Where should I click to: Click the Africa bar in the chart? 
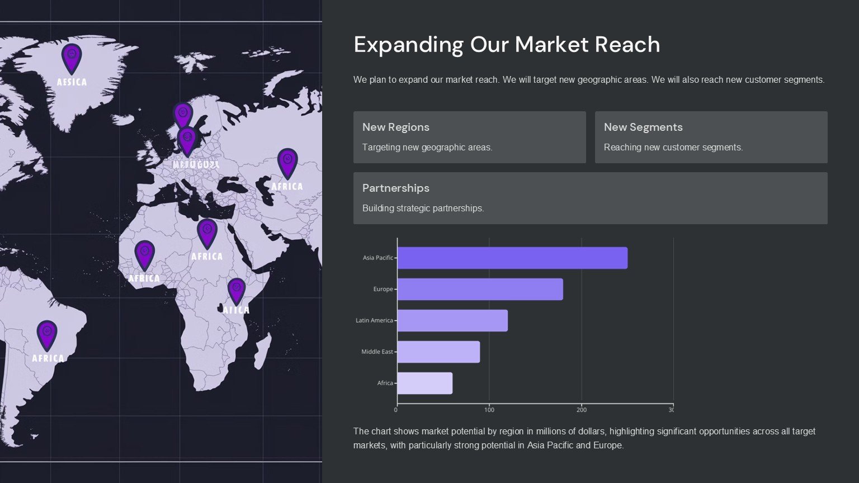coord(424,383)
